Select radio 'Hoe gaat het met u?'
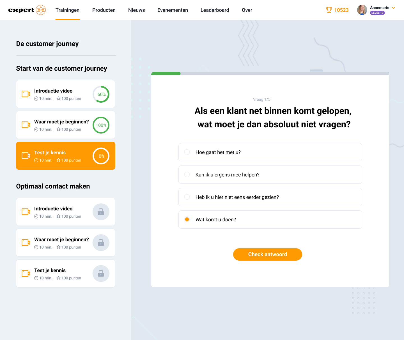The height and width of the screenshot is (340, 404). click(187, 152)
